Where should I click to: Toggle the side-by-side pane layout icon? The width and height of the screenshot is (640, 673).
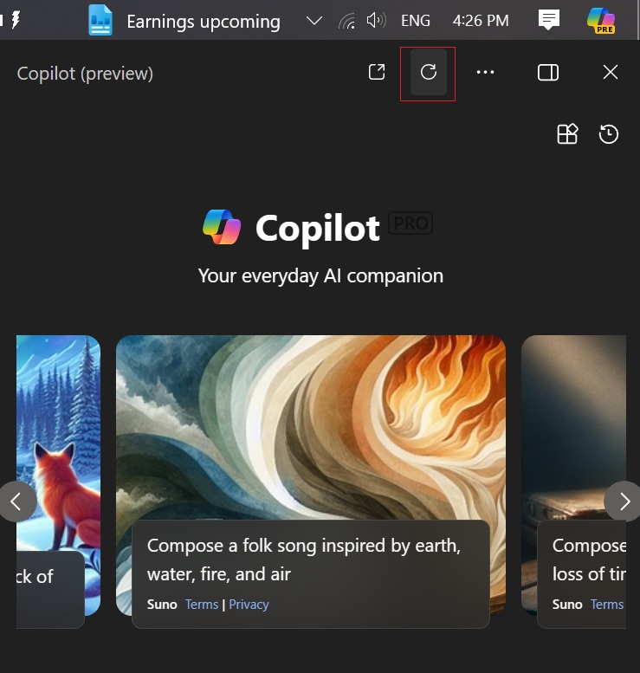click(547, 72)
